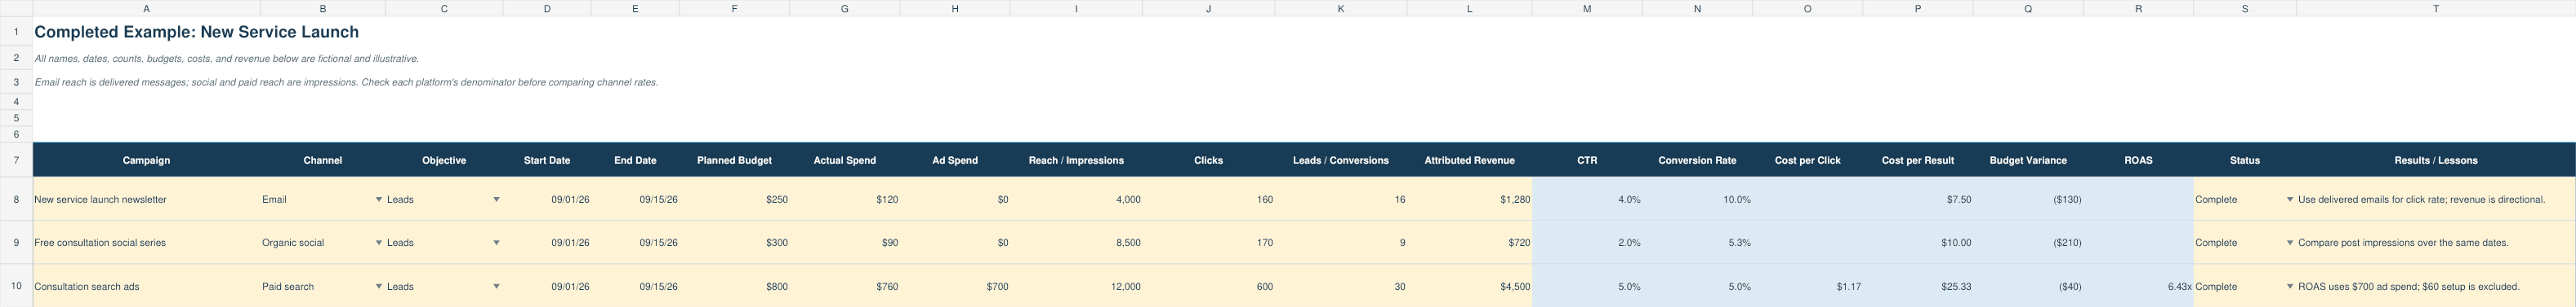The image size is (2576, 307).
Task: Click the 'Start Date' header cell
Action: point(547,160)
